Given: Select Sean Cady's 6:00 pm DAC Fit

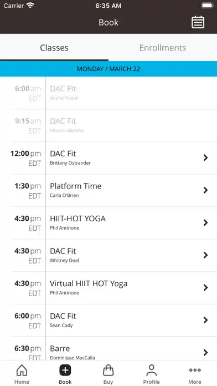Looking at the screenshot, I should click(114, 320).
